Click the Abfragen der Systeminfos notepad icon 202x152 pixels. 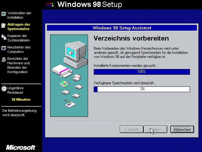coord(3,25)
